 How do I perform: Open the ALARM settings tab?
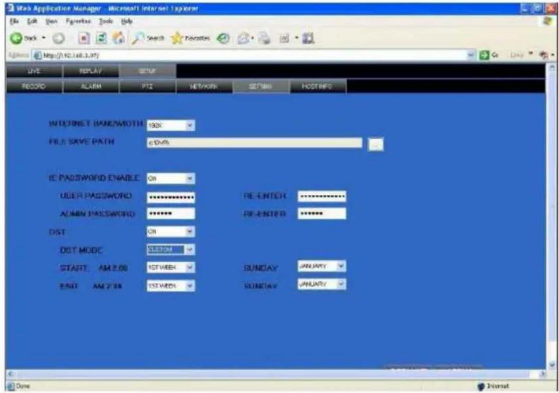91,86
